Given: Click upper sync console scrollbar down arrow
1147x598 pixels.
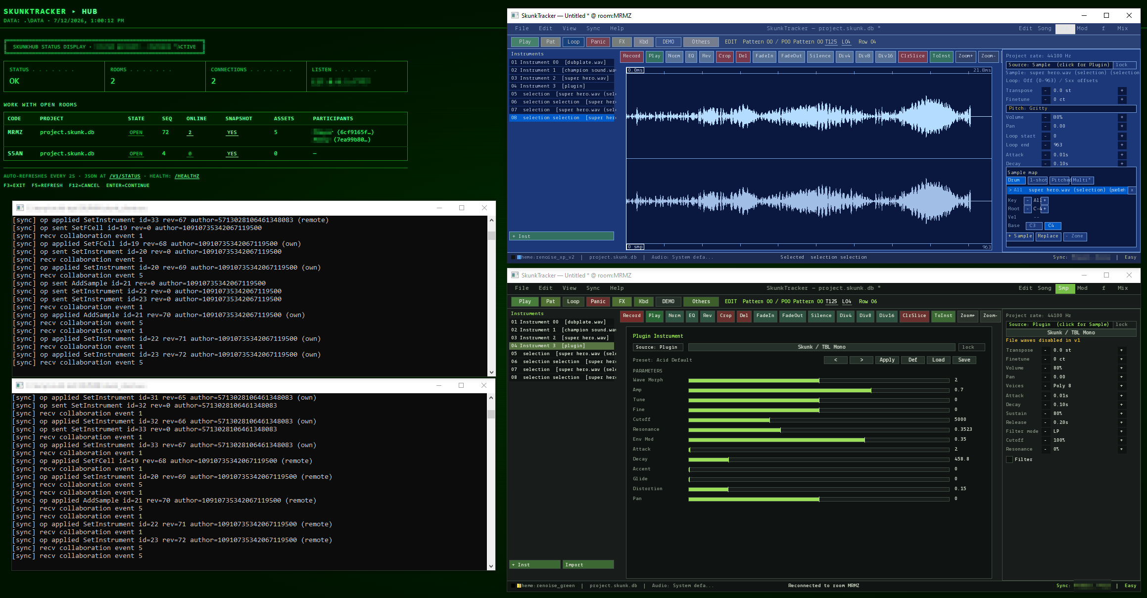Looking at the screenshot, I should 491,372.
